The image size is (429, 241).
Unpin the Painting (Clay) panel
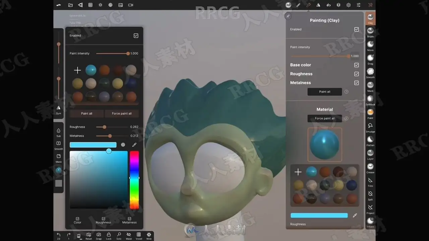coord(288,16)
